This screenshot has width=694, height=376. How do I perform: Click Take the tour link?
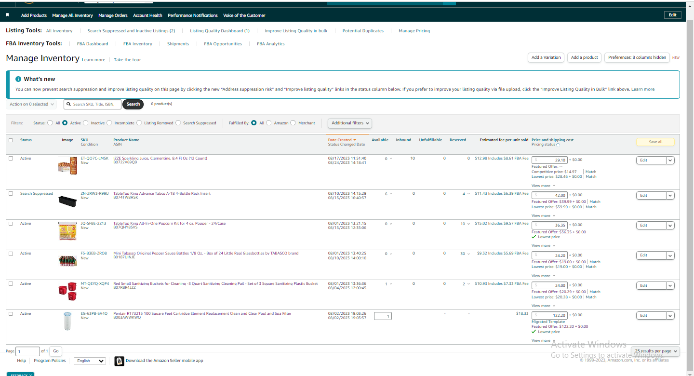tap(127, 60)
